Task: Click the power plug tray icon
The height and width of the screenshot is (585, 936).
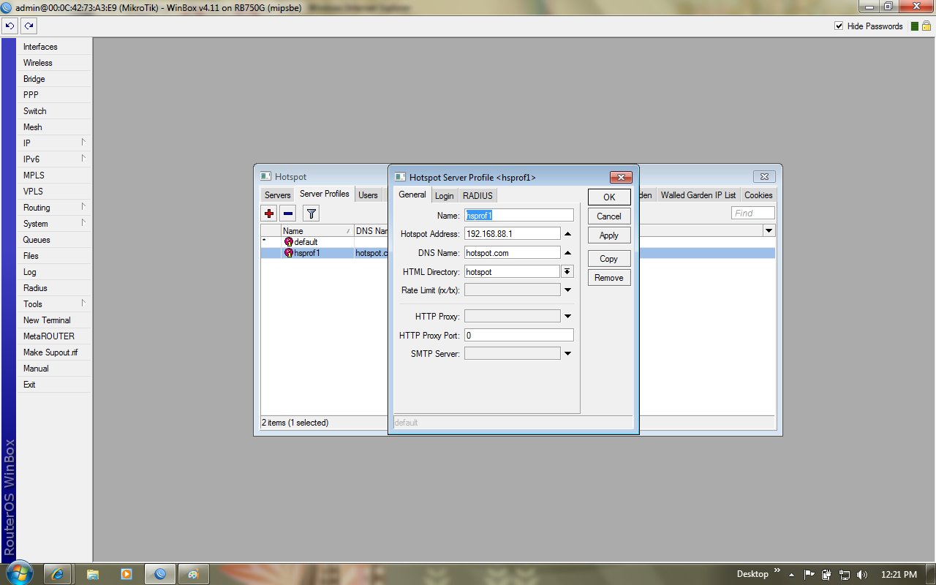Action: tap(827, 575)
